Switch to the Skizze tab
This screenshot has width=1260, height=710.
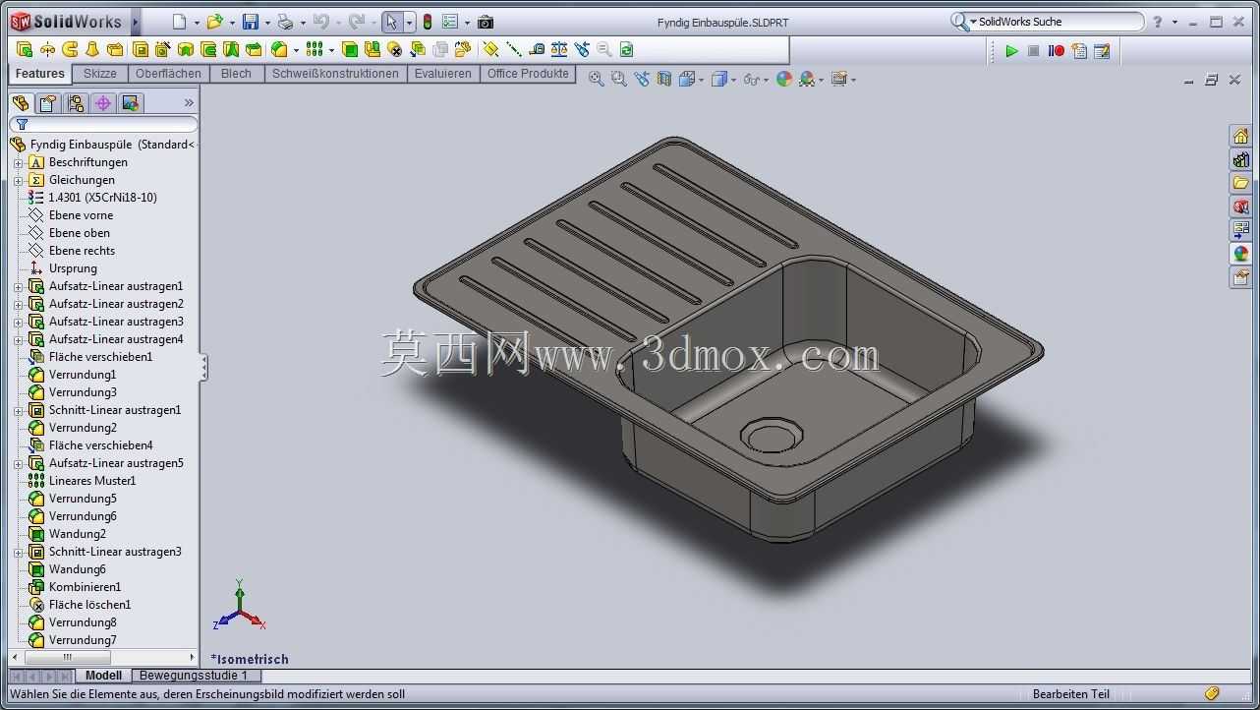coord(100,74)
